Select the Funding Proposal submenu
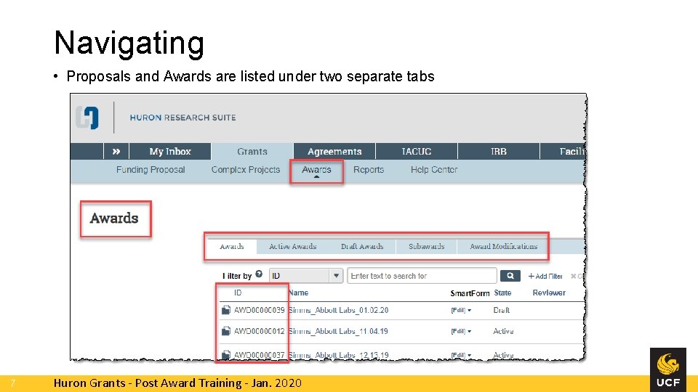This screenshot has width=698, height=392. point(151,170)
